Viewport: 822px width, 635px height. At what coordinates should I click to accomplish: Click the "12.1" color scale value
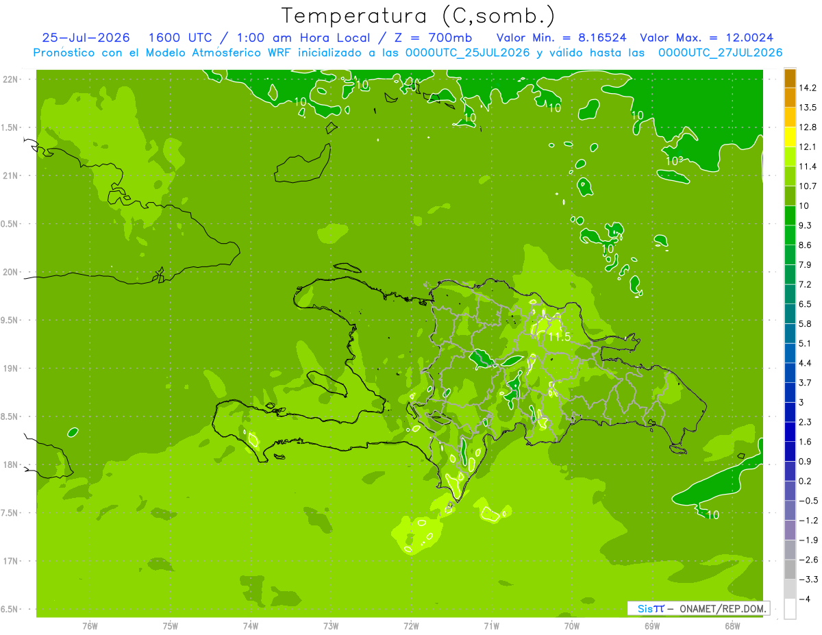coord(808,147)
